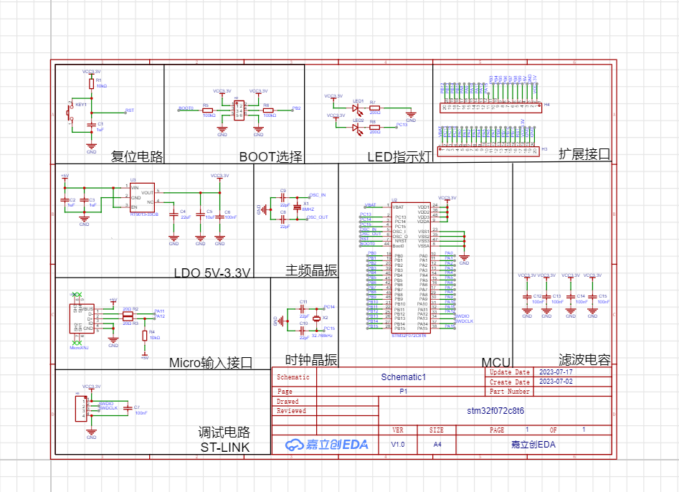Click the V1.0 version field

click(x=397, y=445)
